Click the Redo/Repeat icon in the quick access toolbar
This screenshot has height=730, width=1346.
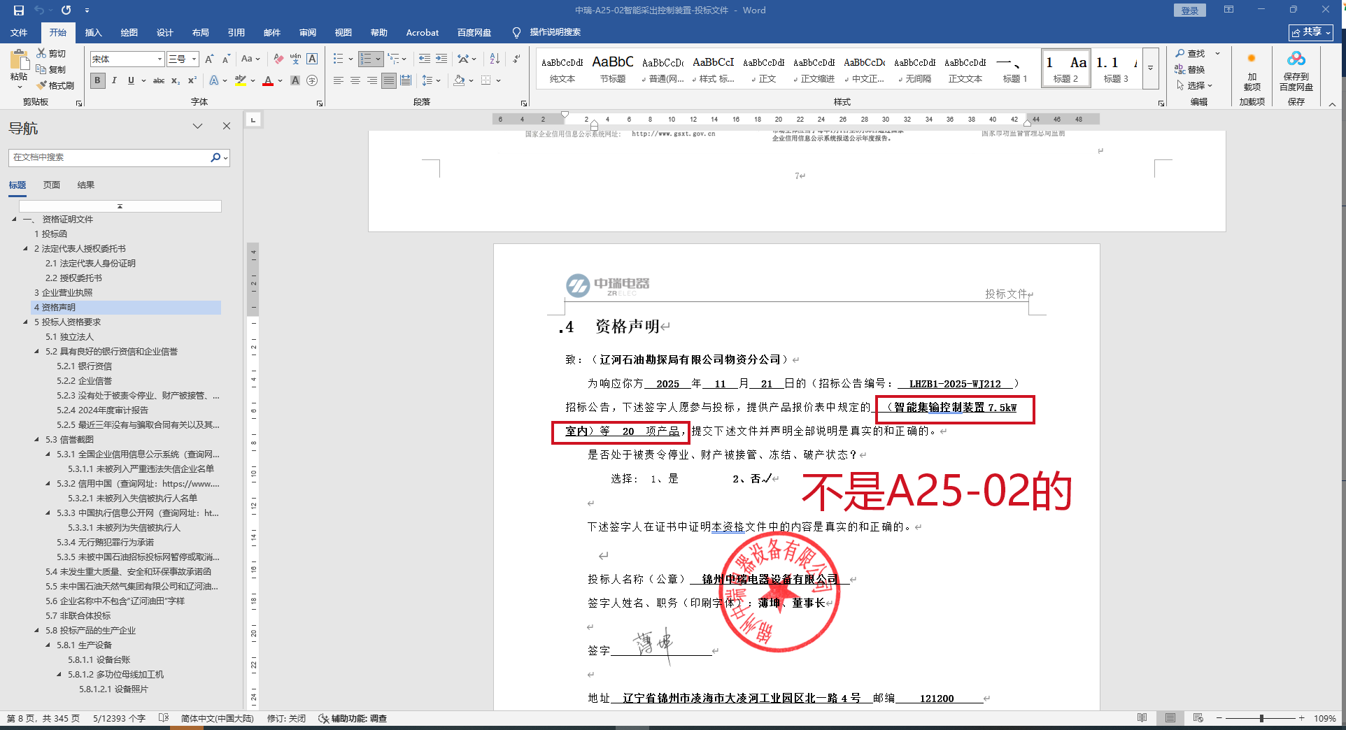click(x=66, y=10)
